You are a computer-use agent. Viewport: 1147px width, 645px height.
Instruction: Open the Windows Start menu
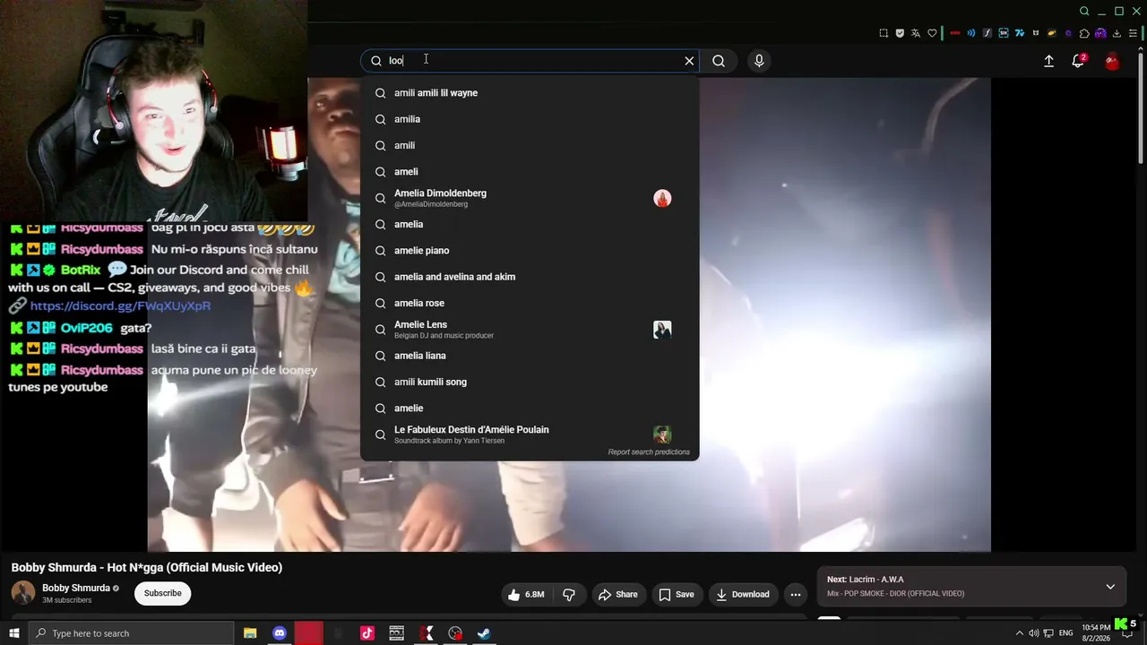click(13, 633)
